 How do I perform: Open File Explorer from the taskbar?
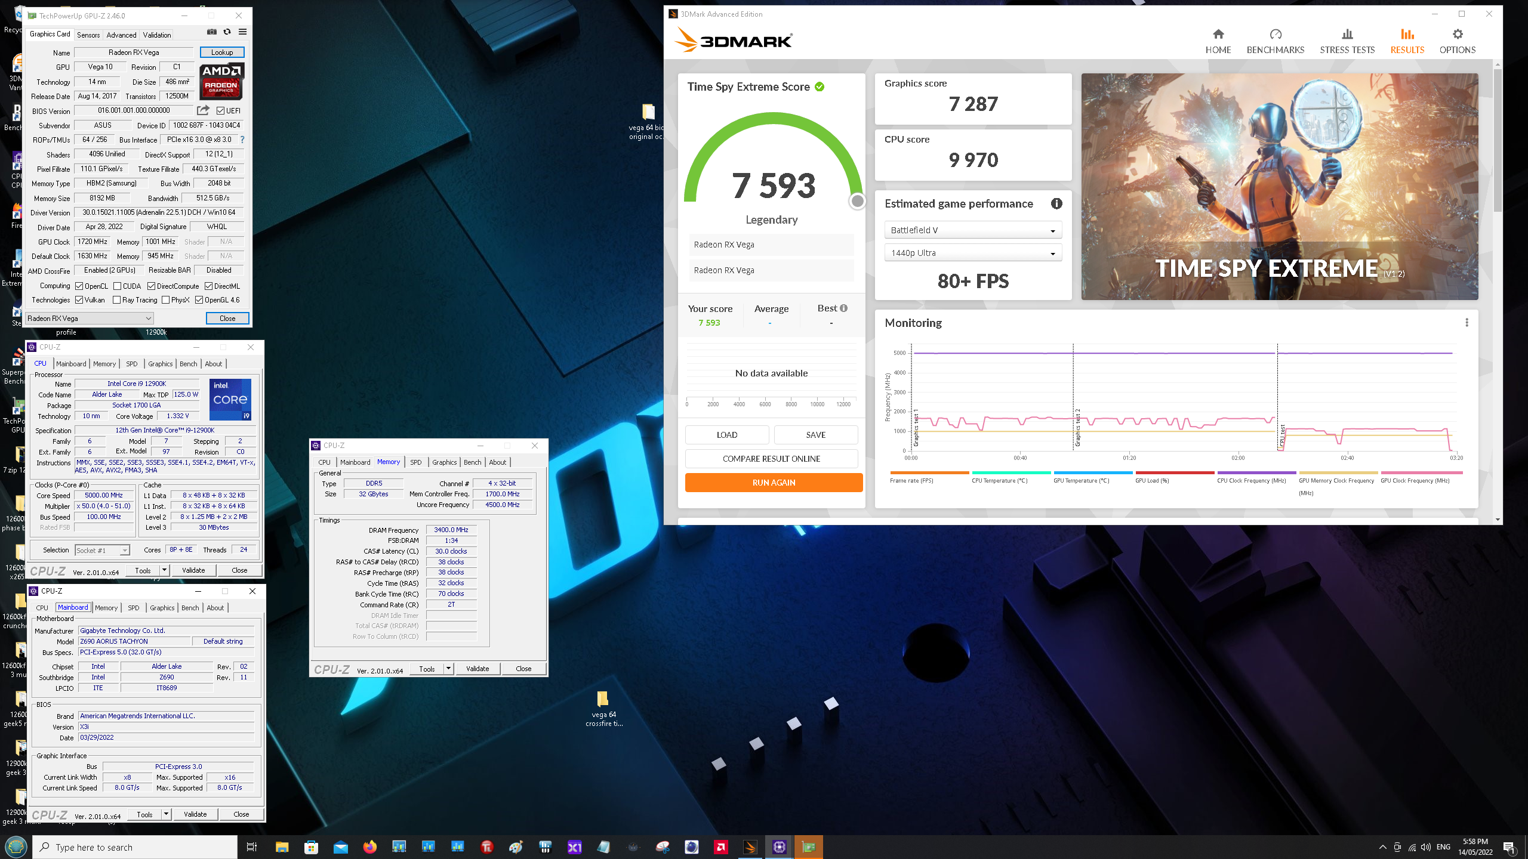tap(282, 847)
